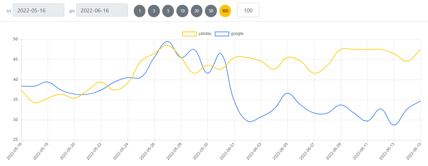This screenshot has width=428, height=166.
Task: Choose the top 10 round button
Action: point(182,11)
